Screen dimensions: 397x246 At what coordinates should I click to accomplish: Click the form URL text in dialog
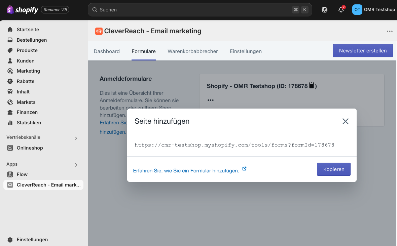click(x=234, y=145)
